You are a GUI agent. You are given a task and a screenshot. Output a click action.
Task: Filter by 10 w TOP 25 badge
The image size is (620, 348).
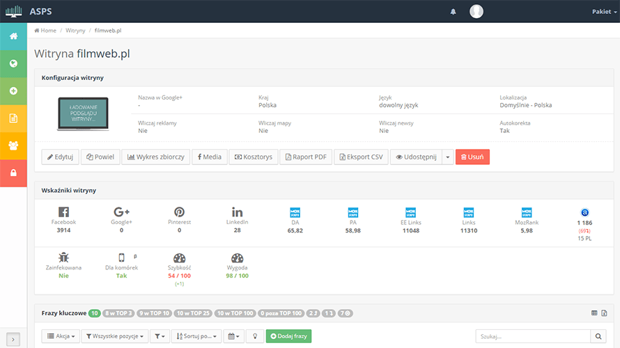click(193, 313)
